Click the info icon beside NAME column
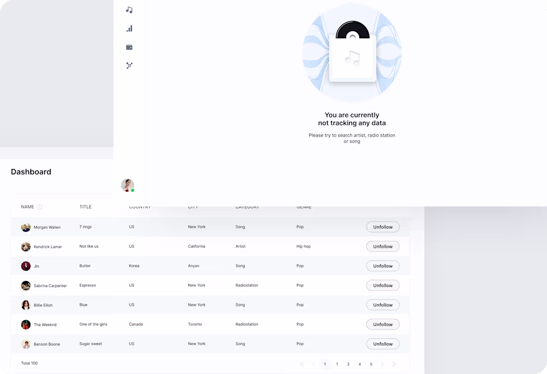 (40, 207)
